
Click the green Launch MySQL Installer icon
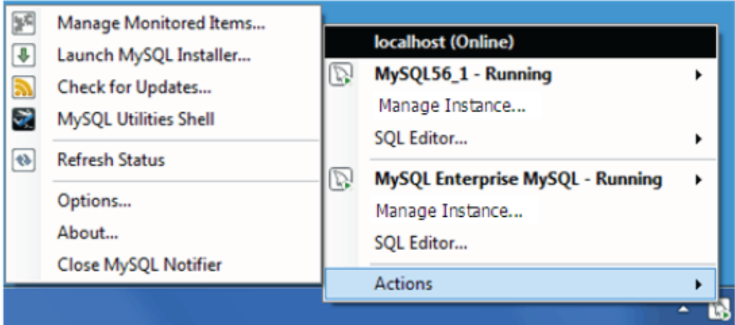(23, 56)
